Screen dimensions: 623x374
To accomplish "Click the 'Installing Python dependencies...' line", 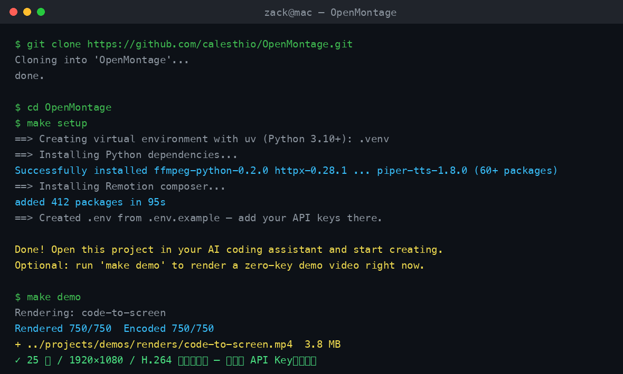I will pyautogui.click(x=126, y=155).
